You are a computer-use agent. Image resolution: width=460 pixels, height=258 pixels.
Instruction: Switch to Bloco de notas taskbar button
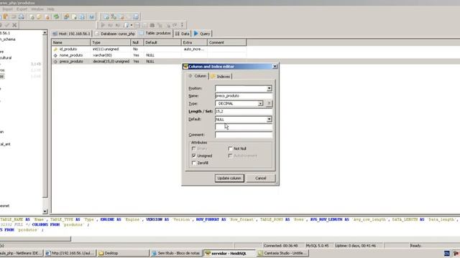[x=176, y=253]
